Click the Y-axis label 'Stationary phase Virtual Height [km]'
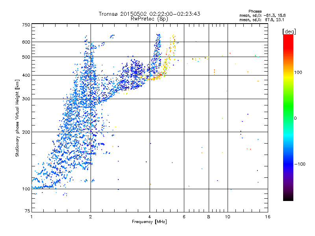The width and height of the screenshot is (315, 236). [x=17, y=118]
